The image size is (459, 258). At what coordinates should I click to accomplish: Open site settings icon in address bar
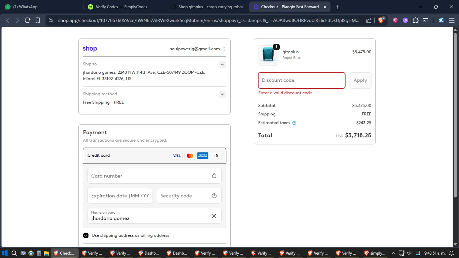pos(51,20)
